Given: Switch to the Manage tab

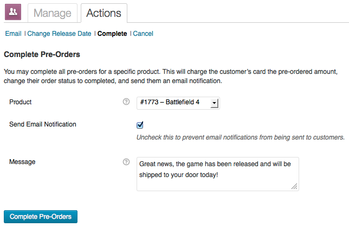Looking at the screenshot, I should pos(53,13).
